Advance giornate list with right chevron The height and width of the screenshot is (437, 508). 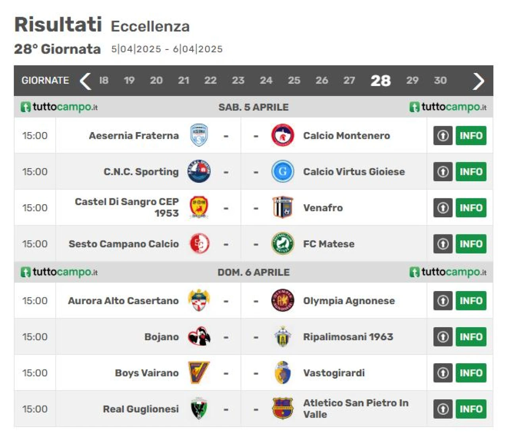pyautogui.click(x=479, y=81)
